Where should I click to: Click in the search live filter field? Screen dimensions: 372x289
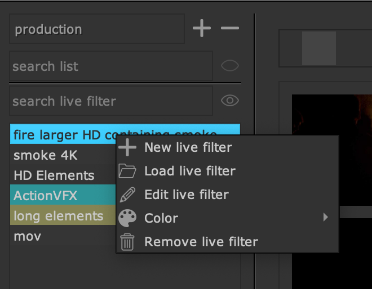coord(110,101)
